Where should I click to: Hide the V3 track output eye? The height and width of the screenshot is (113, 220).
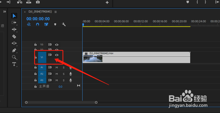tap(57, 45)
